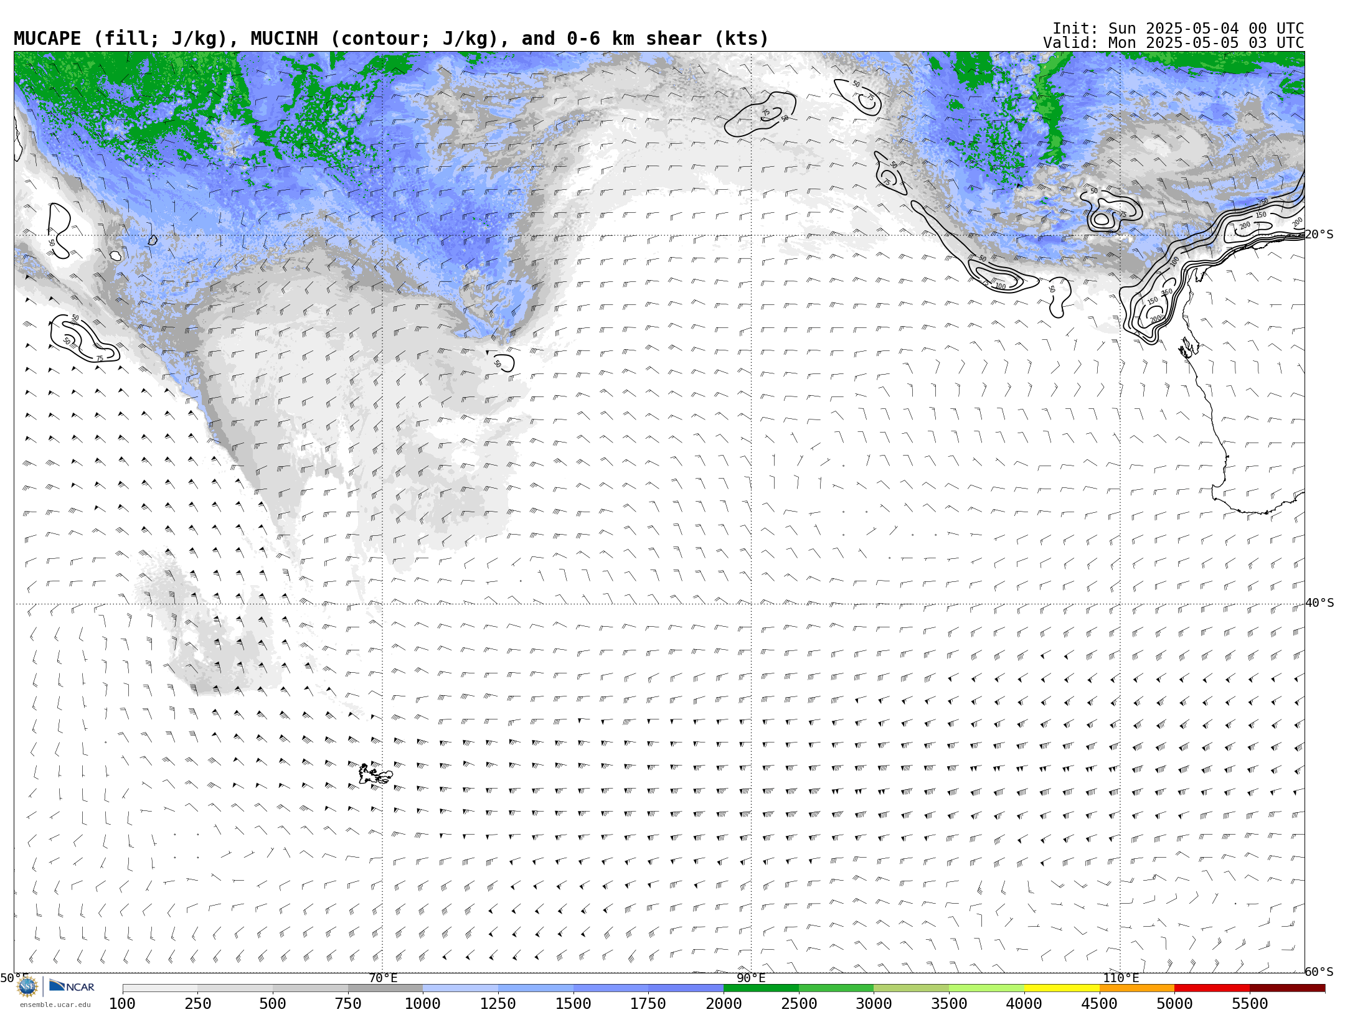Click the 20°S latitude label

tap(1319, 235)
